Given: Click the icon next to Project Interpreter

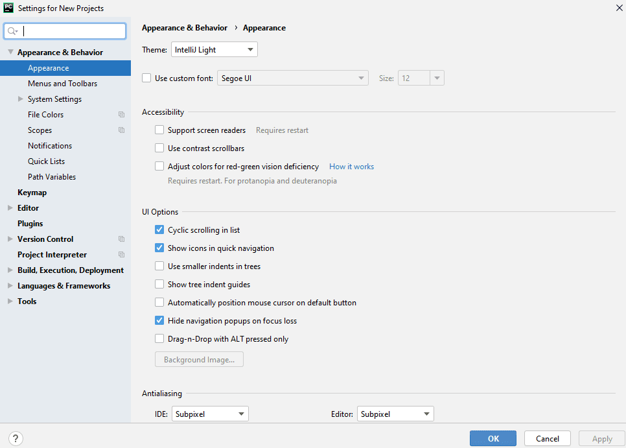Looking at the screenshot, I should [x=121, y=255].
